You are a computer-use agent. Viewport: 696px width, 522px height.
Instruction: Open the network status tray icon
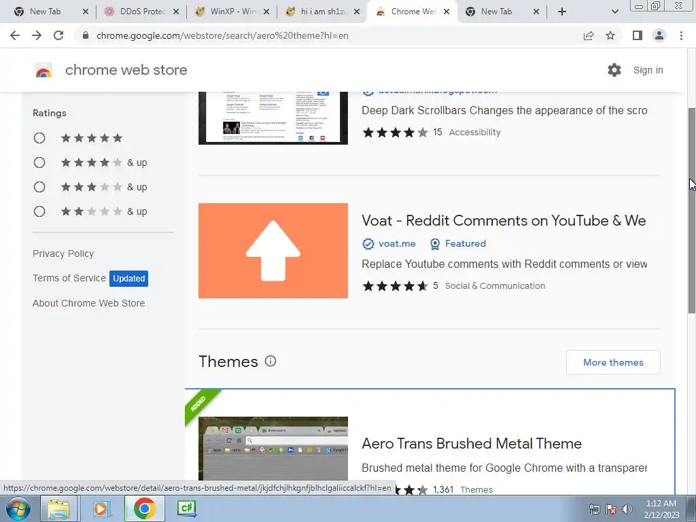tap(594, 509)
